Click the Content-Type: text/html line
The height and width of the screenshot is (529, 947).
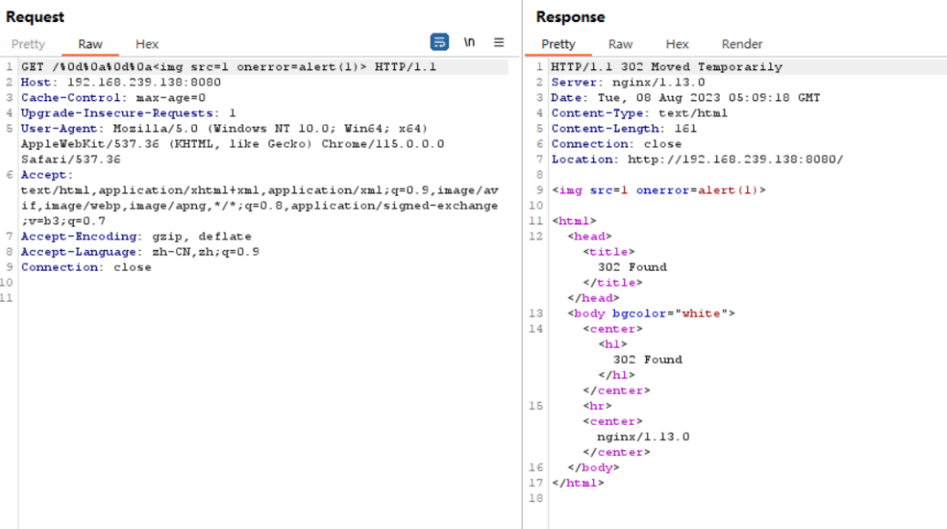pos(640,113)
